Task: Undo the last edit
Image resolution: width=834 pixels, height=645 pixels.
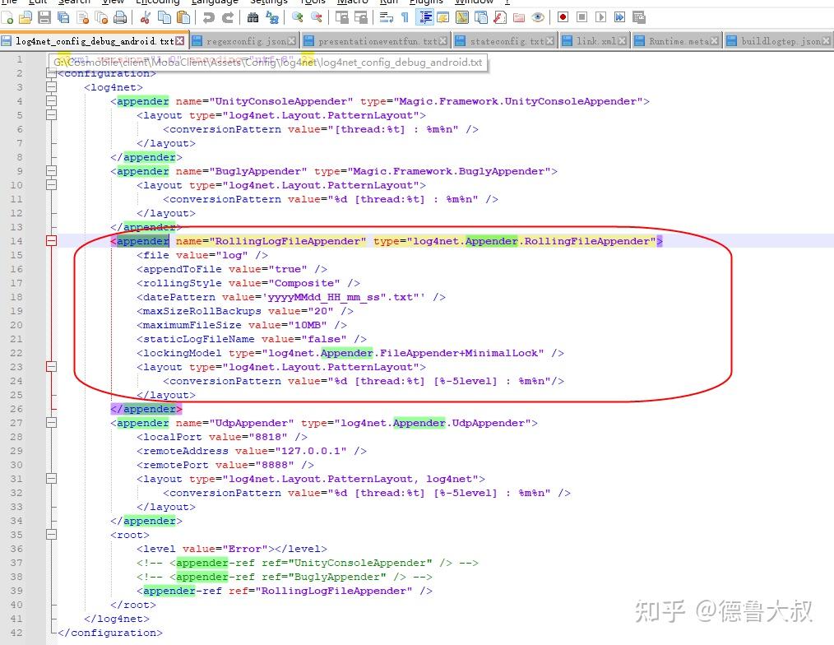Action: pyautogui.click(x=209, y=17)
